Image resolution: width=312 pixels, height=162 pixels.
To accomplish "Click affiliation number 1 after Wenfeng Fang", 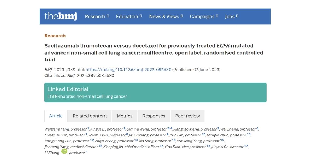I will [x=88, y=128].
